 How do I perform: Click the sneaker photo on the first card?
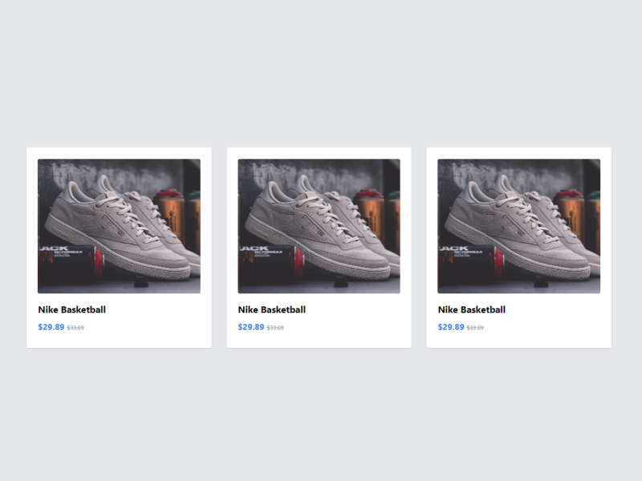pyautogui.click(x=119, y=224)
